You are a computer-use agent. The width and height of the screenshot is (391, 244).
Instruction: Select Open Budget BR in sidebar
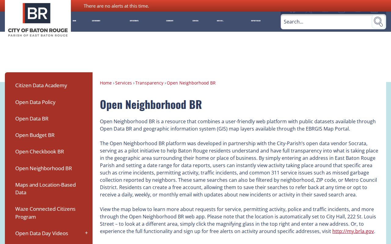[x=35, y=135]
